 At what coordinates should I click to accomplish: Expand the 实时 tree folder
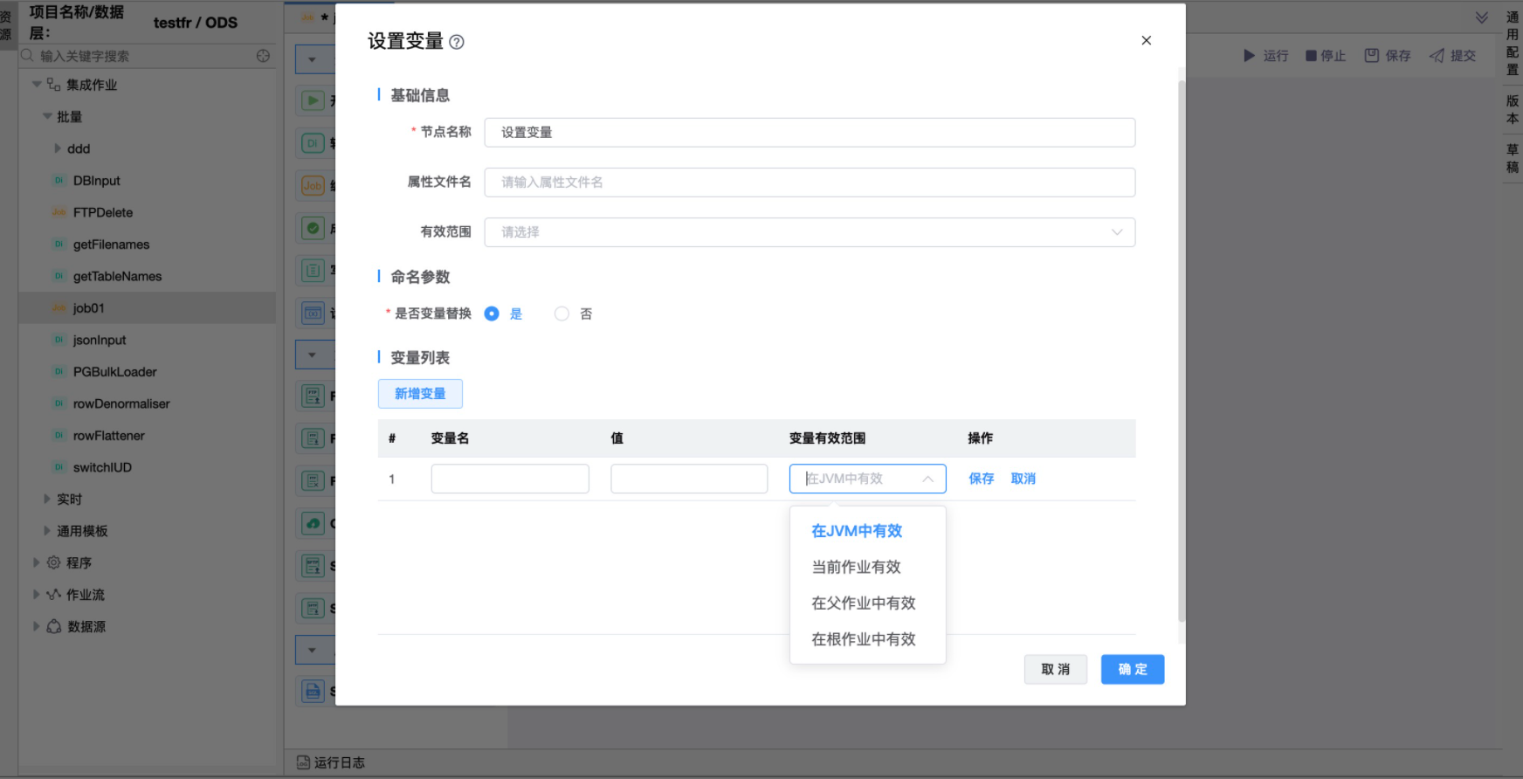pos(47,500)
